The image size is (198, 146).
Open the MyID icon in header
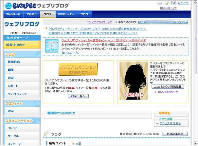tap(173, 3)
